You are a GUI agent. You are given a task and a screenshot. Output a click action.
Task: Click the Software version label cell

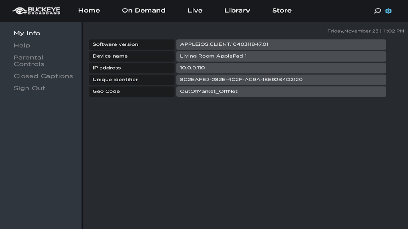132,44
